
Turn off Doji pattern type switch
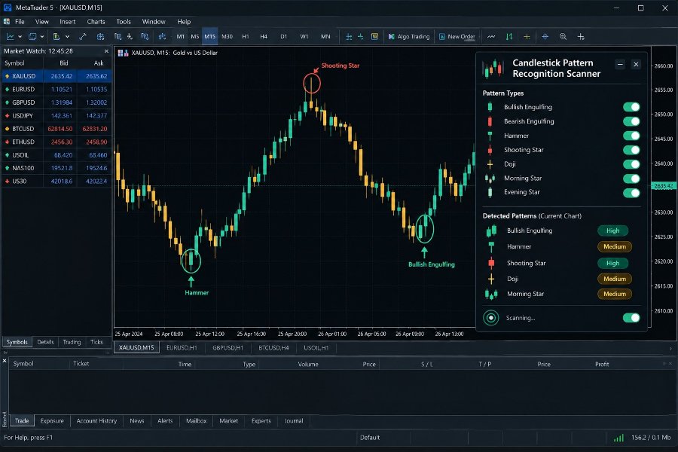631,164
